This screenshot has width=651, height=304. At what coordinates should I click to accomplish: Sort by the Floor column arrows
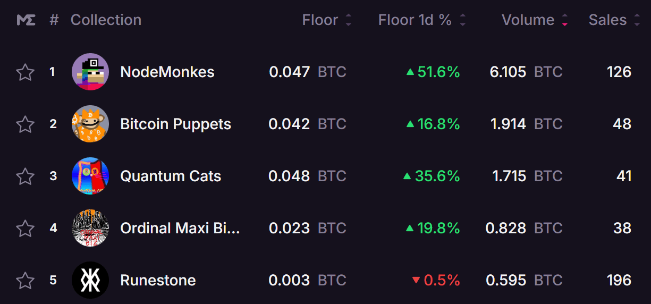point(349,20)
